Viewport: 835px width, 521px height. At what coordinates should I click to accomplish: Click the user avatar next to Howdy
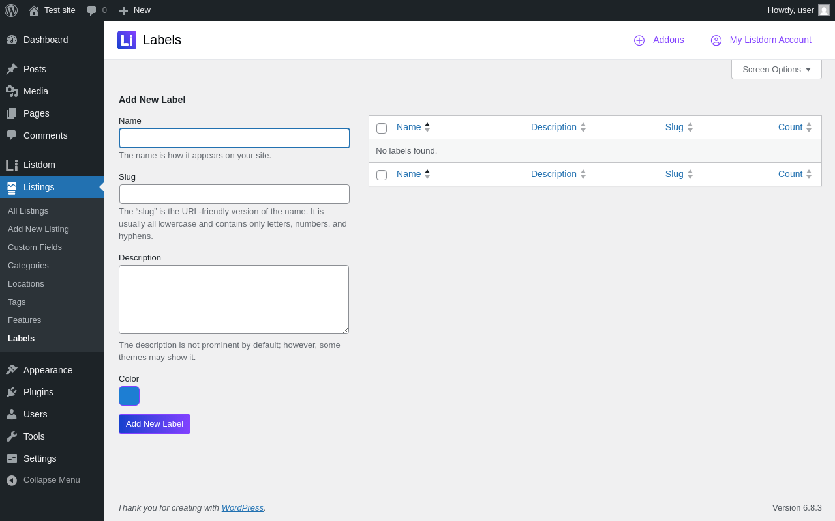(x=824, y=10)
